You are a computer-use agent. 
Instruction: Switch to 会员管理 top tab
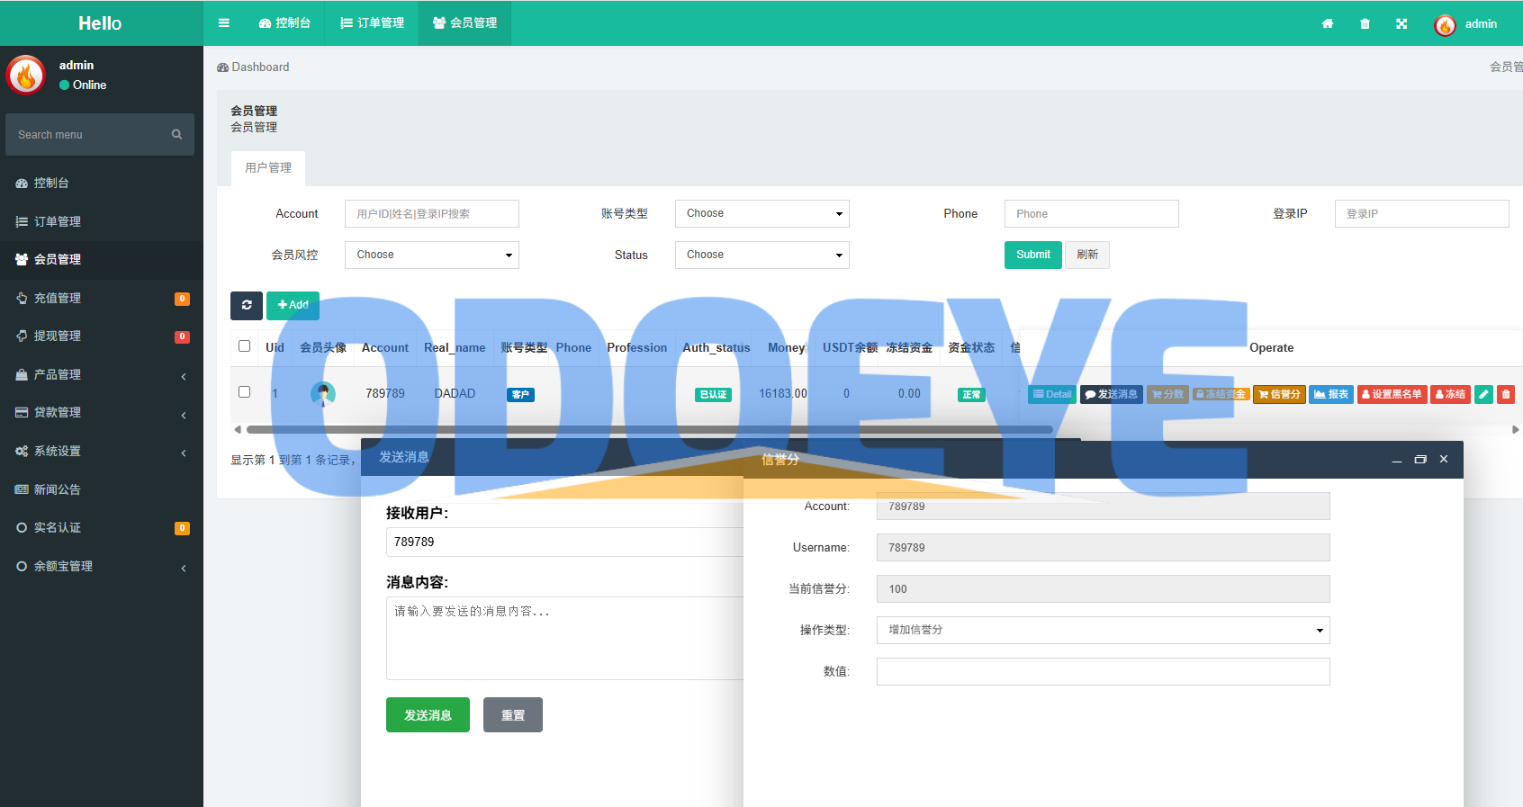coord(464,23)
